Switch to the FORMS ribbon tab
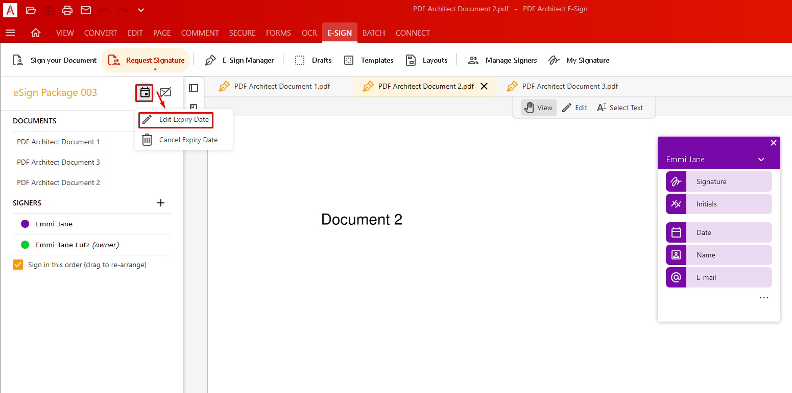 click(278, 33)
